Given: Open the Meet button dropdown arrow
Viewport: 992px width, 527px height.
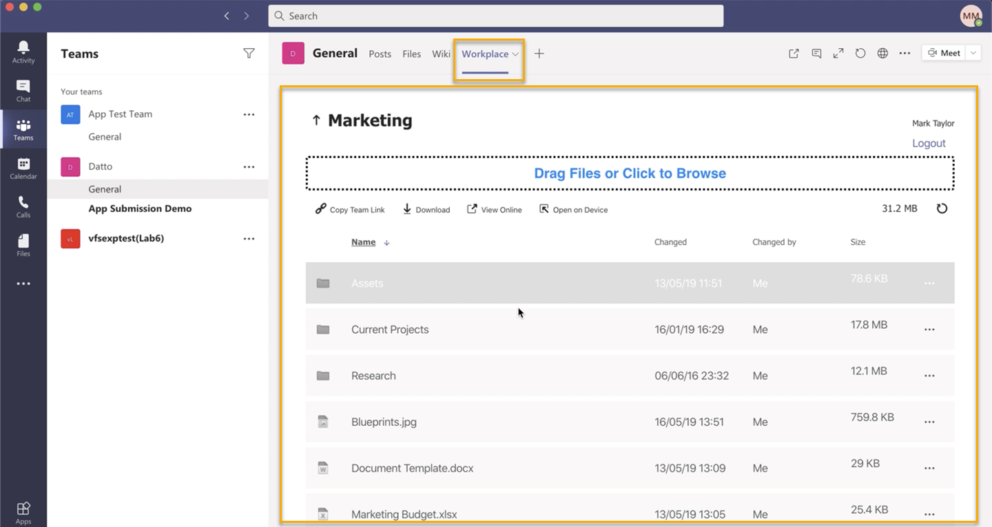Looking at the screenshot, I should (973, 53).
